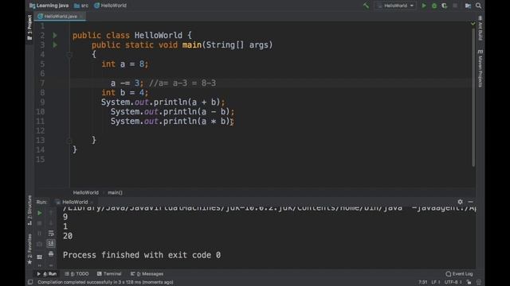Click the green inspection checkmark in editor corner

point(473,24)
